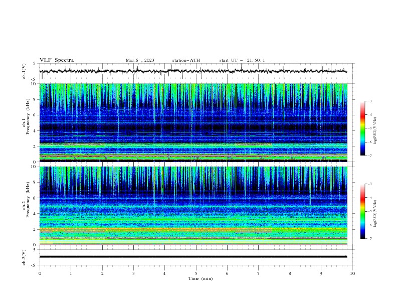Click the "-5" tick on the ch.1 color bar

pos(369,128)
